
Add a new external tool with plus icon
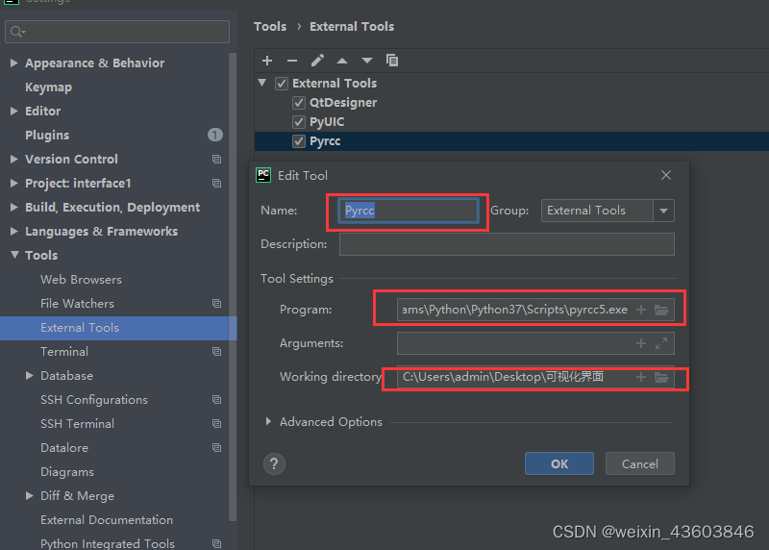267,61
